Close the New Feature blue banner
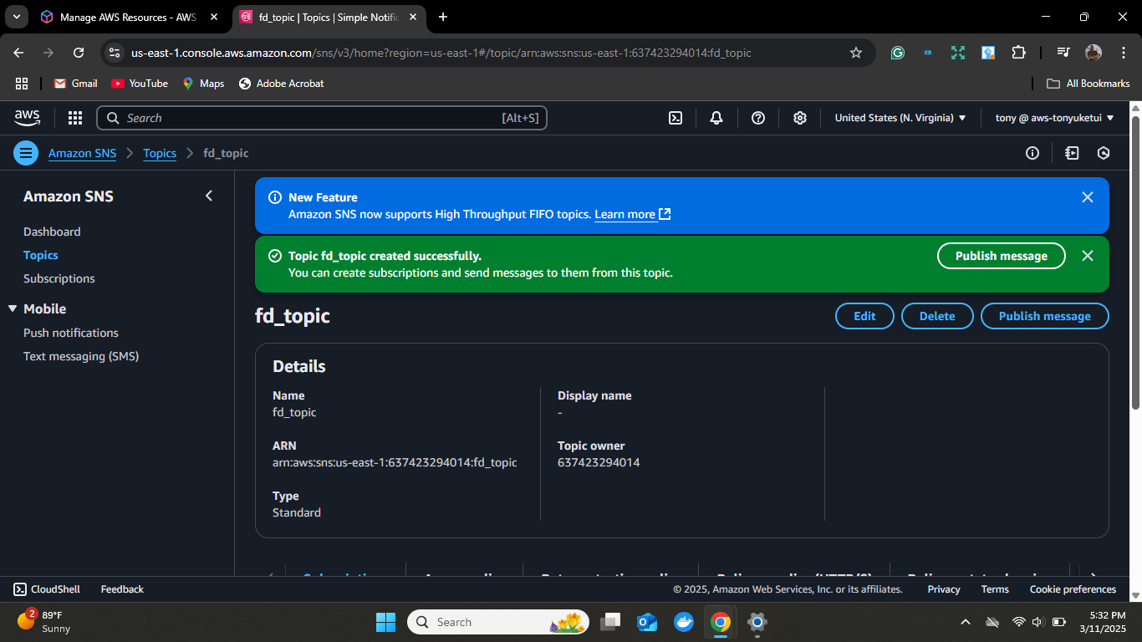This screenshot has width=1142, height=642. [1088, 197]
